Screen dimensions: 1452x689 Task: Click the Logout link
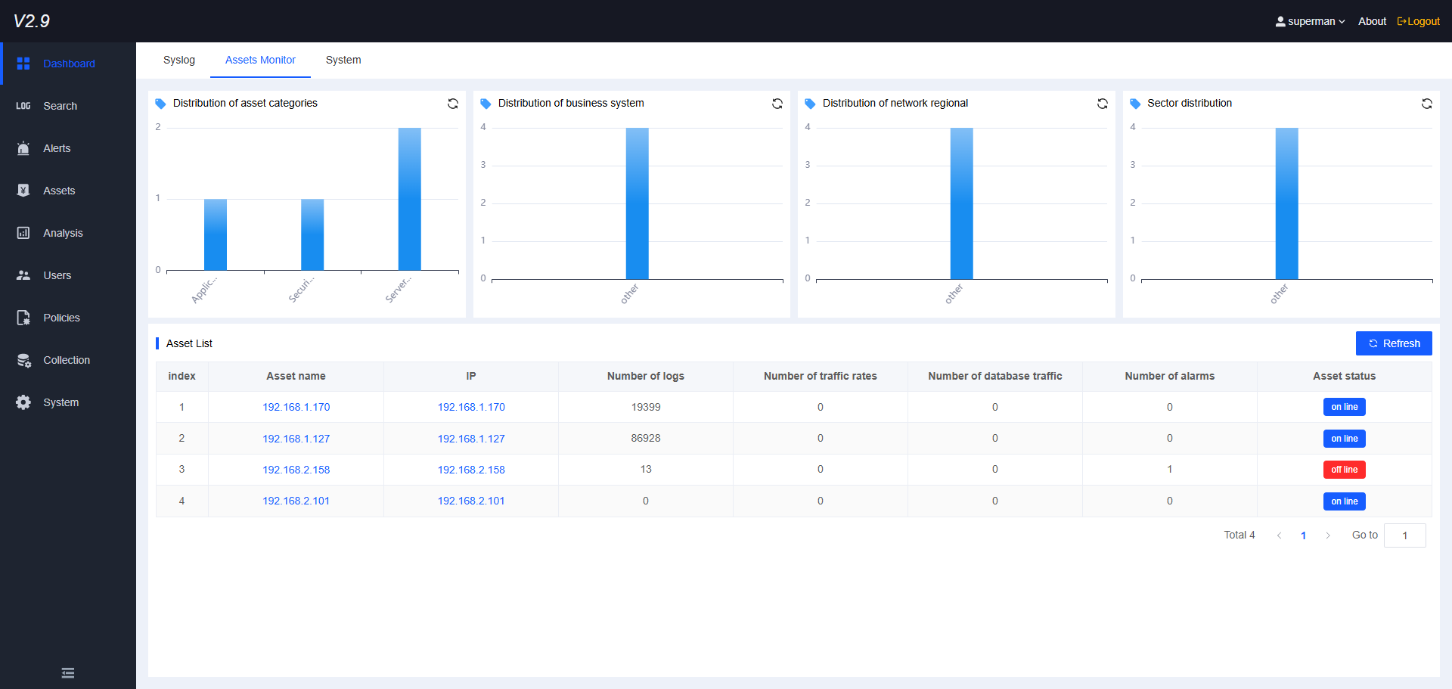(x=1419, y=21)
